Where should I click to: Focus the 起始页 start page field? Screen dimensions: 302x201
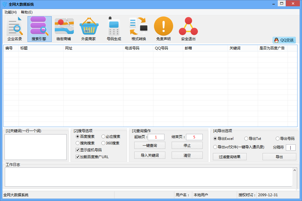156,137
